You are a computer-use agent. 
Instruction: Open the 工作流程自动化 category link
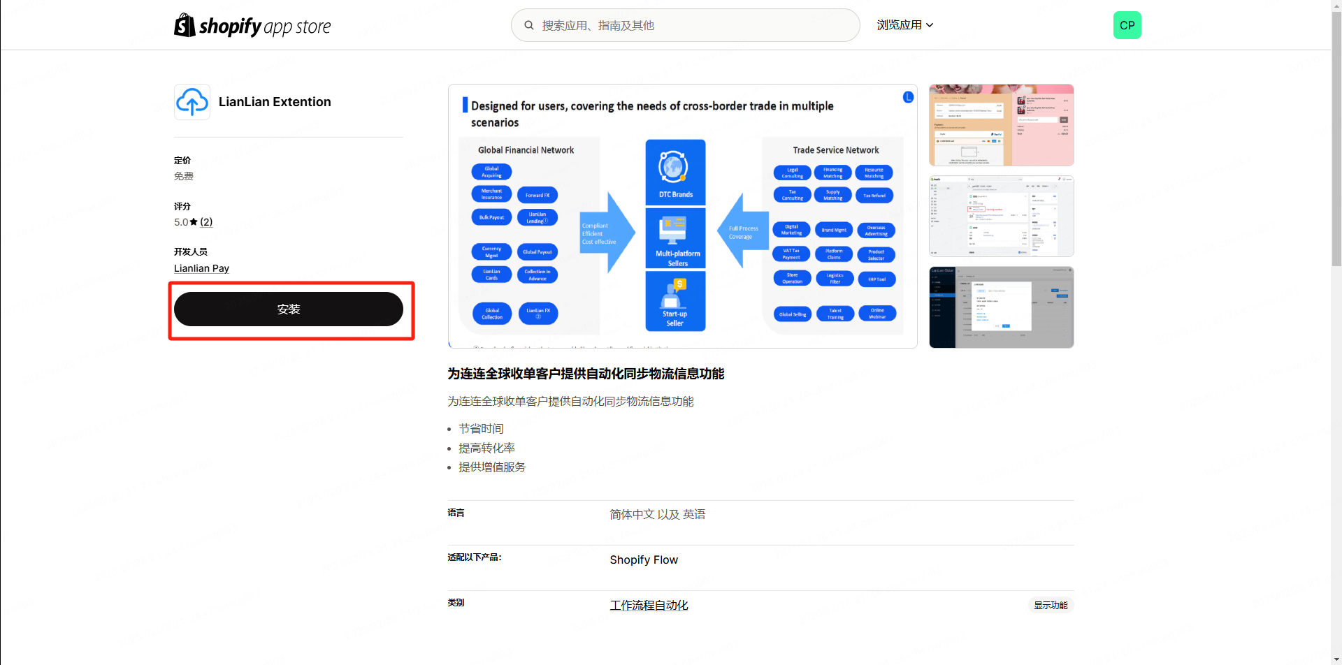click(649, 606)
